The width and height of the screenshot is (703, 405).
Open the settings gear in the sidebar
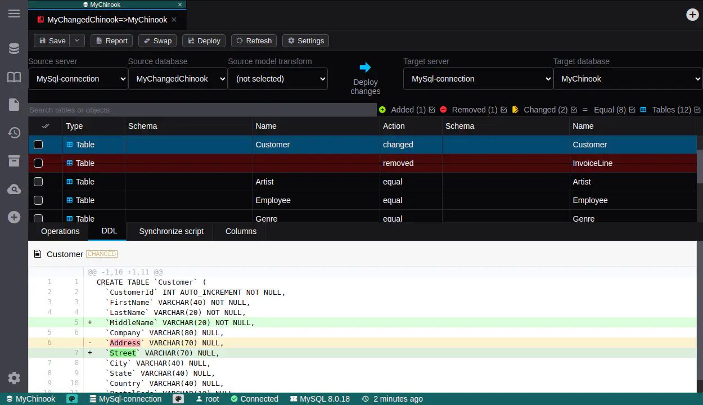coord(14,378)
